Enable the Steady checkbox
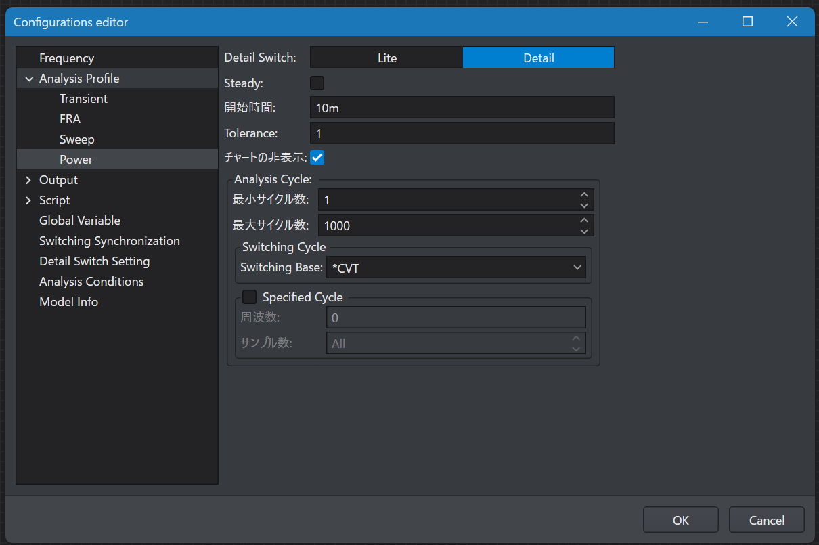 point(317,83)
